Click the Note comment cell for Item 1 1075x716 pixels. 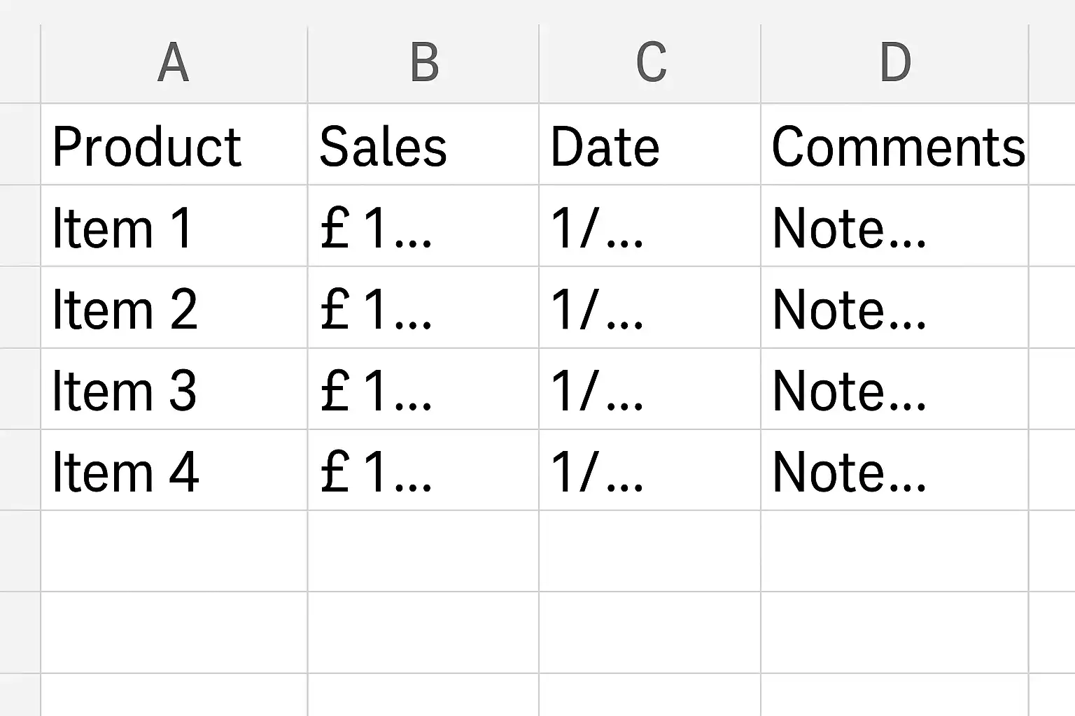tap(894, 227)
